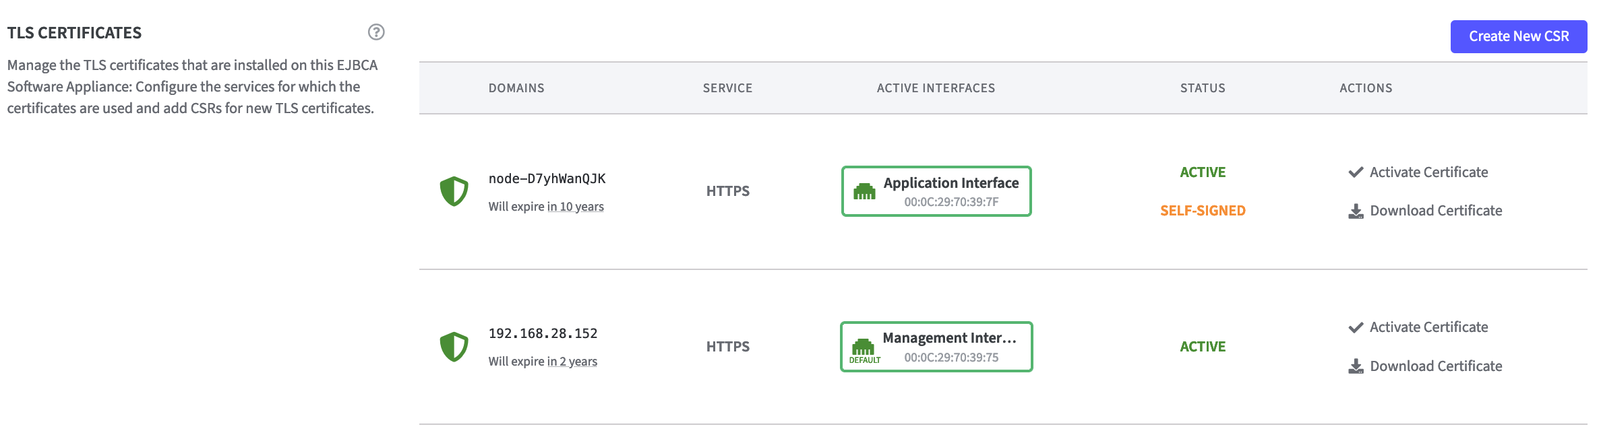Viewport: 1599px width, 439px height.
Task: Click the shield icon for node-D7yhWanQJK
Action: pos(454,191)
